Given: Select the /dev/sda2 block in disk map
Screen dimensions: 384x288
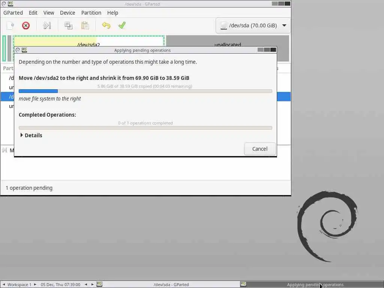Looking at the screenshot, I should (x=88, y=41).
